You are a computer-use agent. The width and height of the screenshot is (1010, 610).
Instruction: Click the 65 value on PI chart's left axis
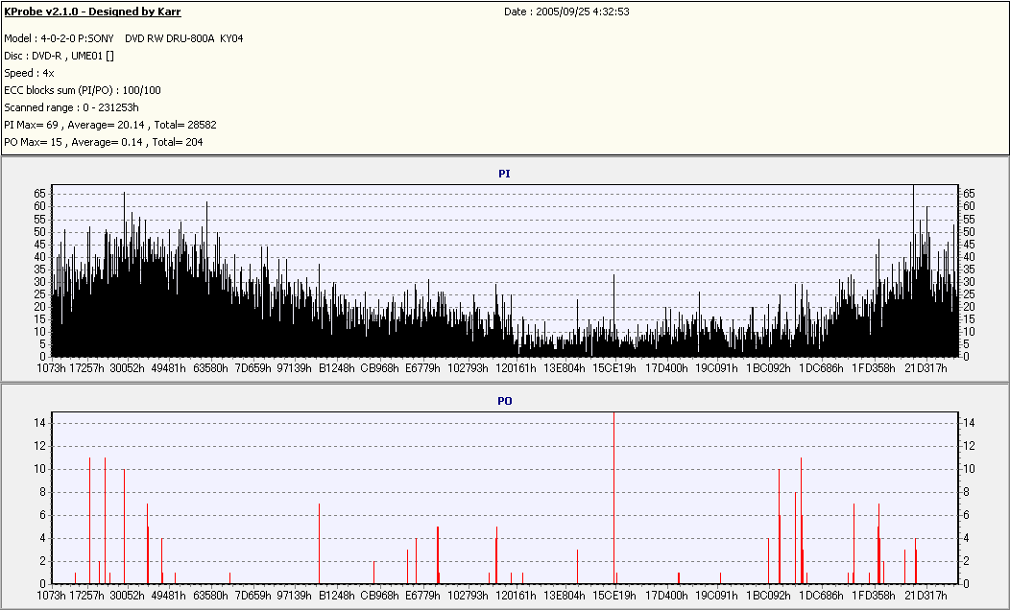point(40,194)
